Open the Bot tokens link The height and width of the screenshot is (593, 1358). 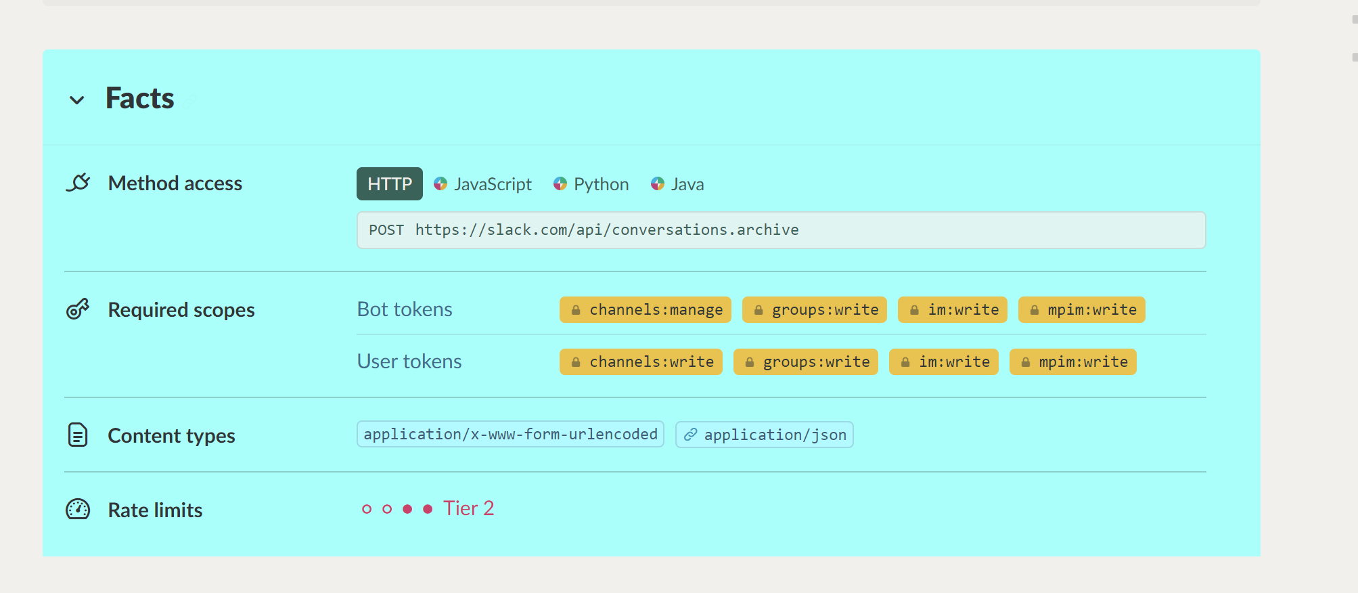[405, 309]
